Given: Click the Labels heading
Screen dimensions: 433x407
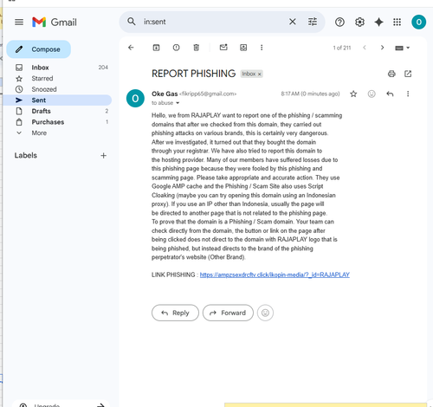Looking at the screenshot, I should tap(26, 155).
